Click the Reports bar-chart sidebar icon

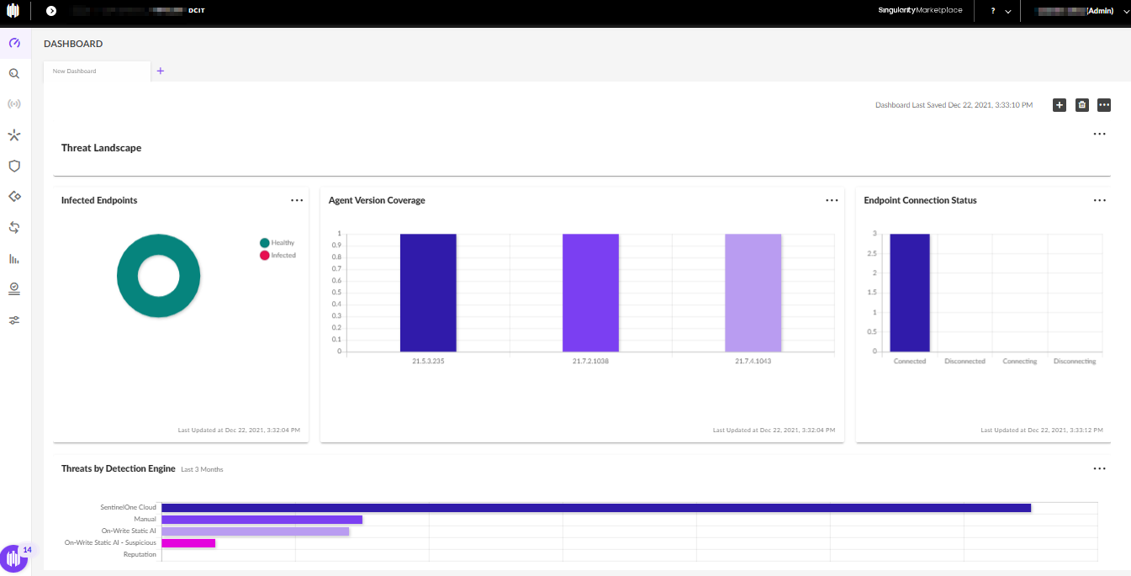tap(14, 259)
